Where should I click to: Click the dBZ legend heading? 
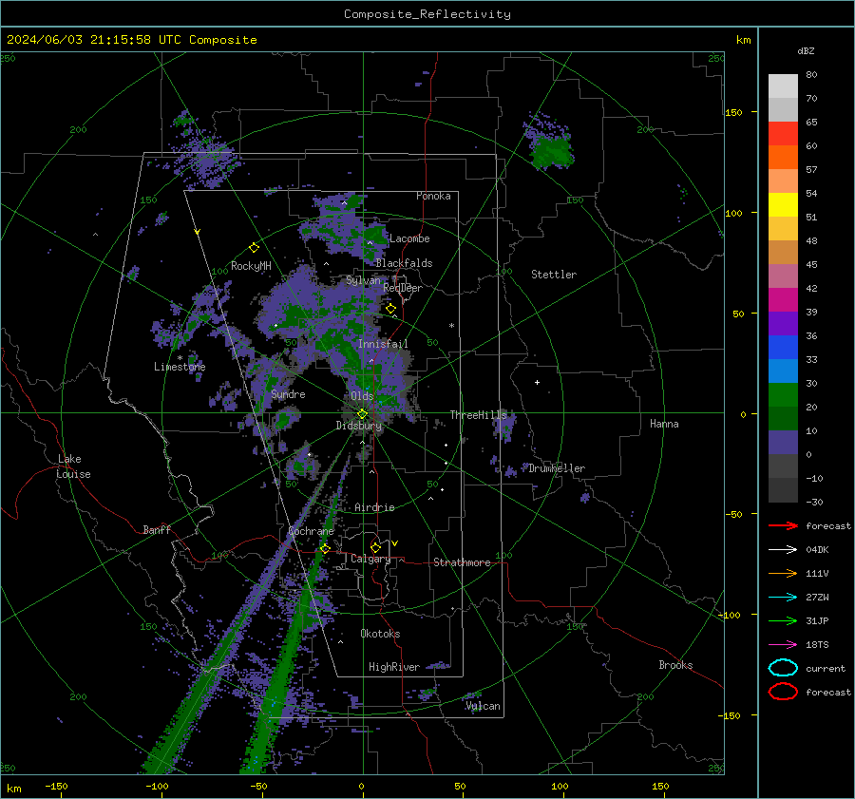pyautogui.click(x=806, y=50)
